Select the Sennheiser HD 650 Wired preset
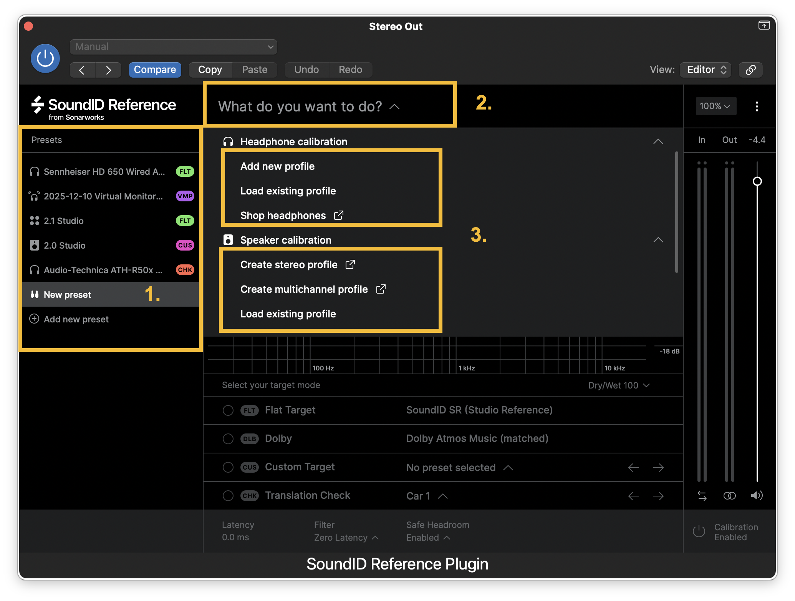Viewport: 795px width, 601px height. pyautogui.click(x=111, y=172)
